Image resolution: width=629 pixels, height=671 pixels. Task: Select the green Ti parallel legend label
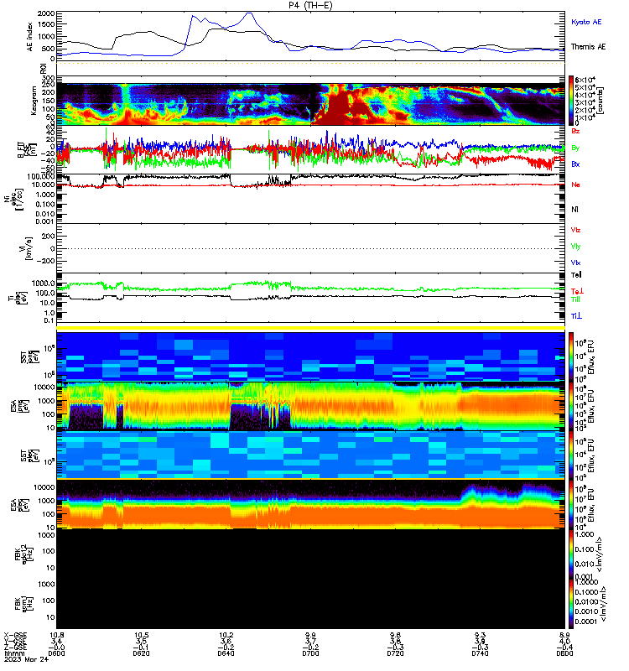click(x=576, y=299)
